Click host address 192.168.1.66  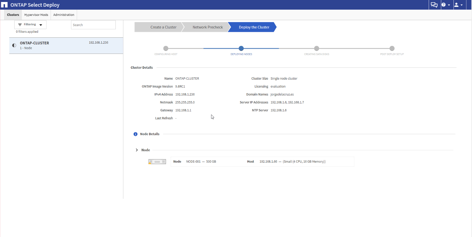point(268,162)
